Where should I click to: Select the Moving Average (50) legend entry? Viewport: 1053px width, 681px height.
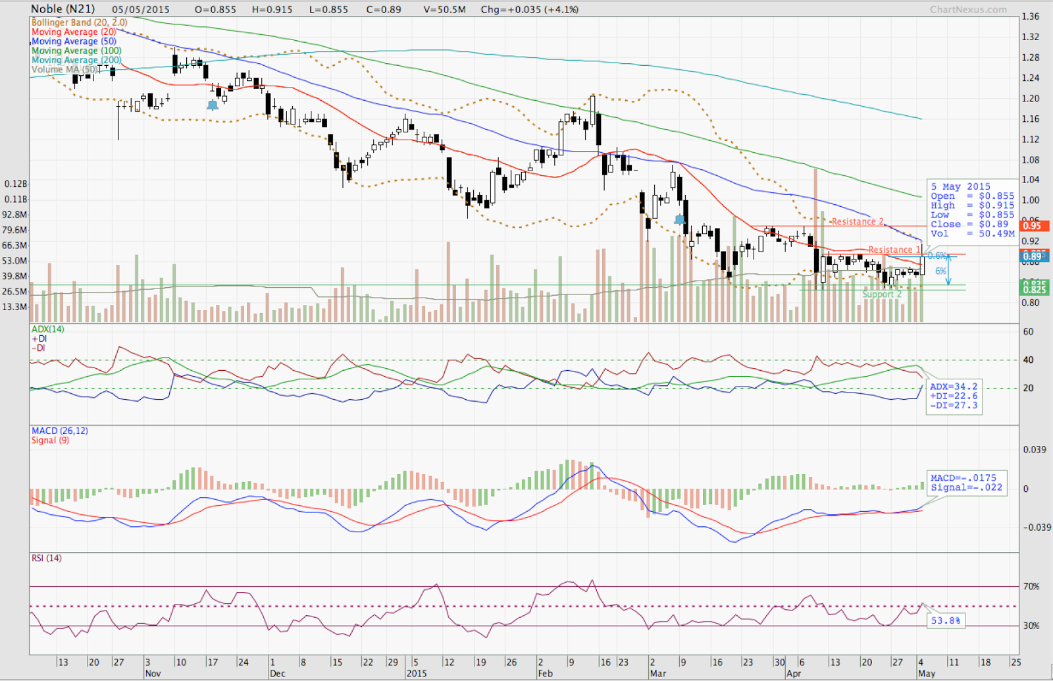(x=74, y=41)
